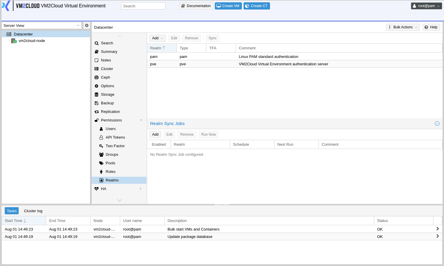
Task: Open the Server View dropdown
Action: [78, 25]
